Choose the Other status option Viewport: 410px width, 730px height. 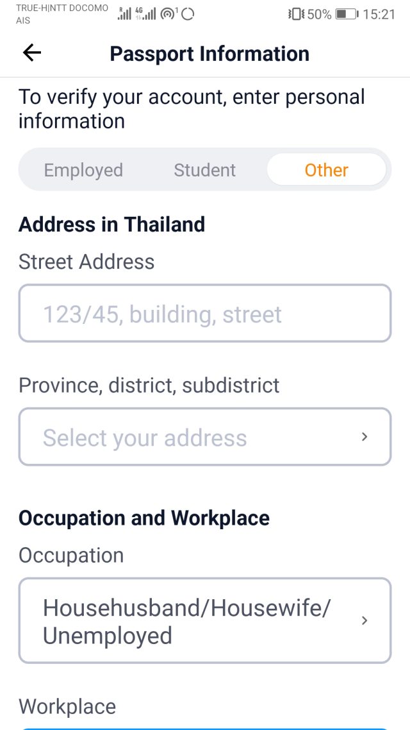[x=326, y=170]
